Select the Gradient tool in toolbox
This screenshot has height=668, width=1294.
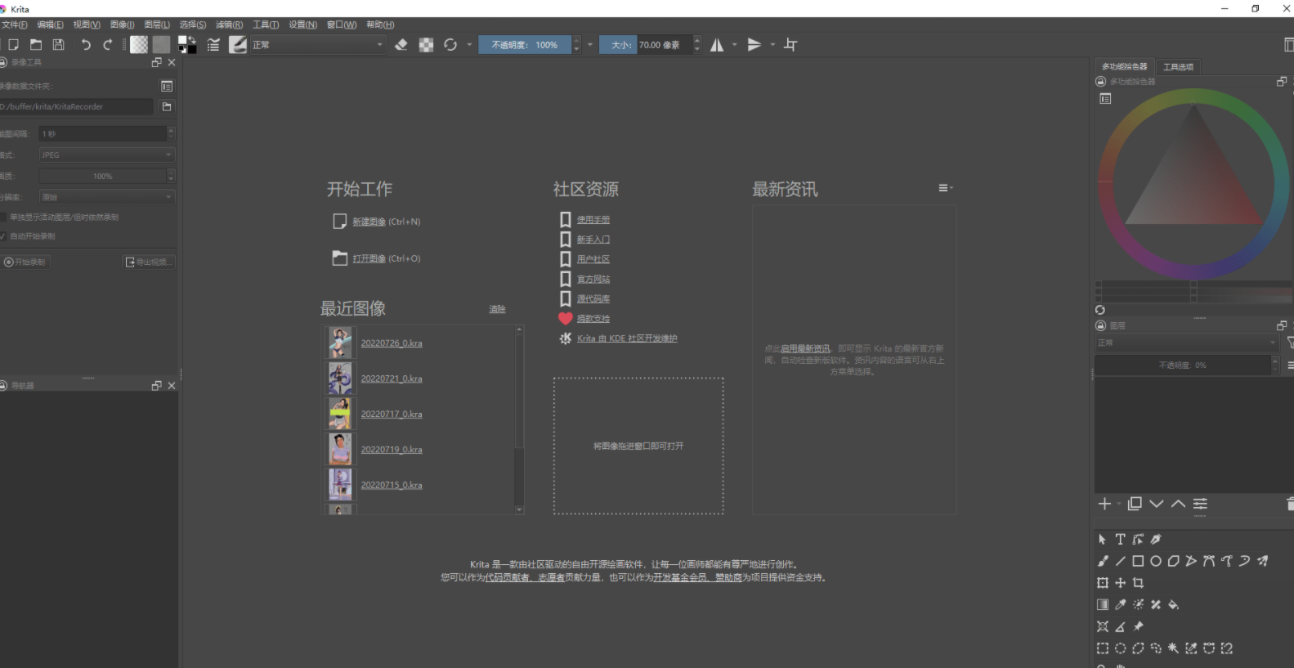click(x=1103, y=605)
